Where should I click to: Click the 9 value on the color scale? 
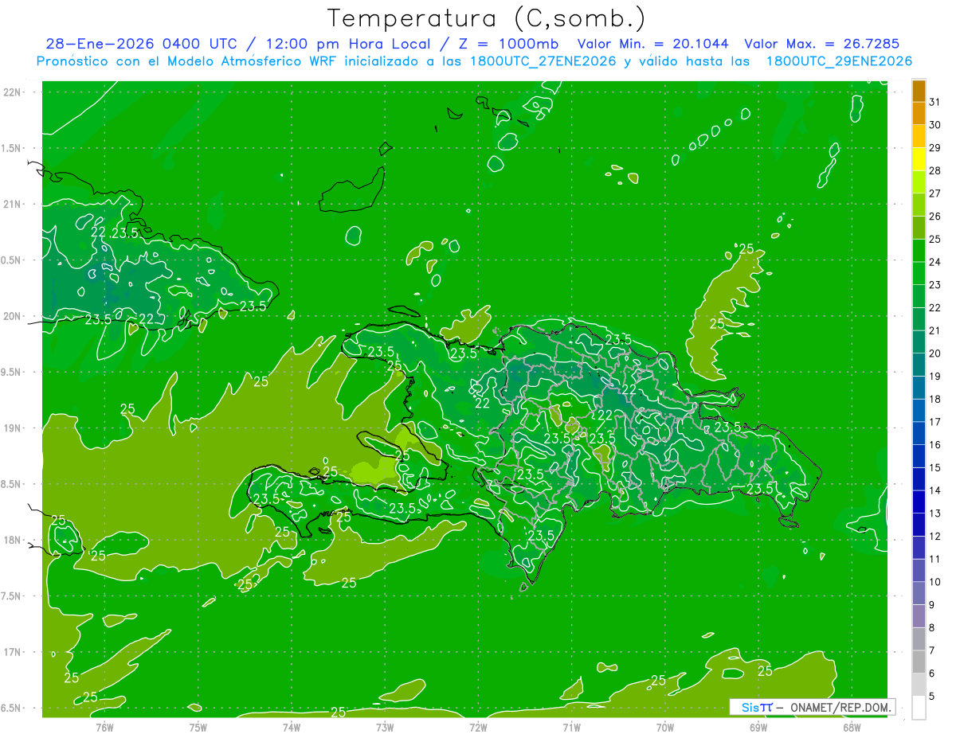click(x=932, y=605)
